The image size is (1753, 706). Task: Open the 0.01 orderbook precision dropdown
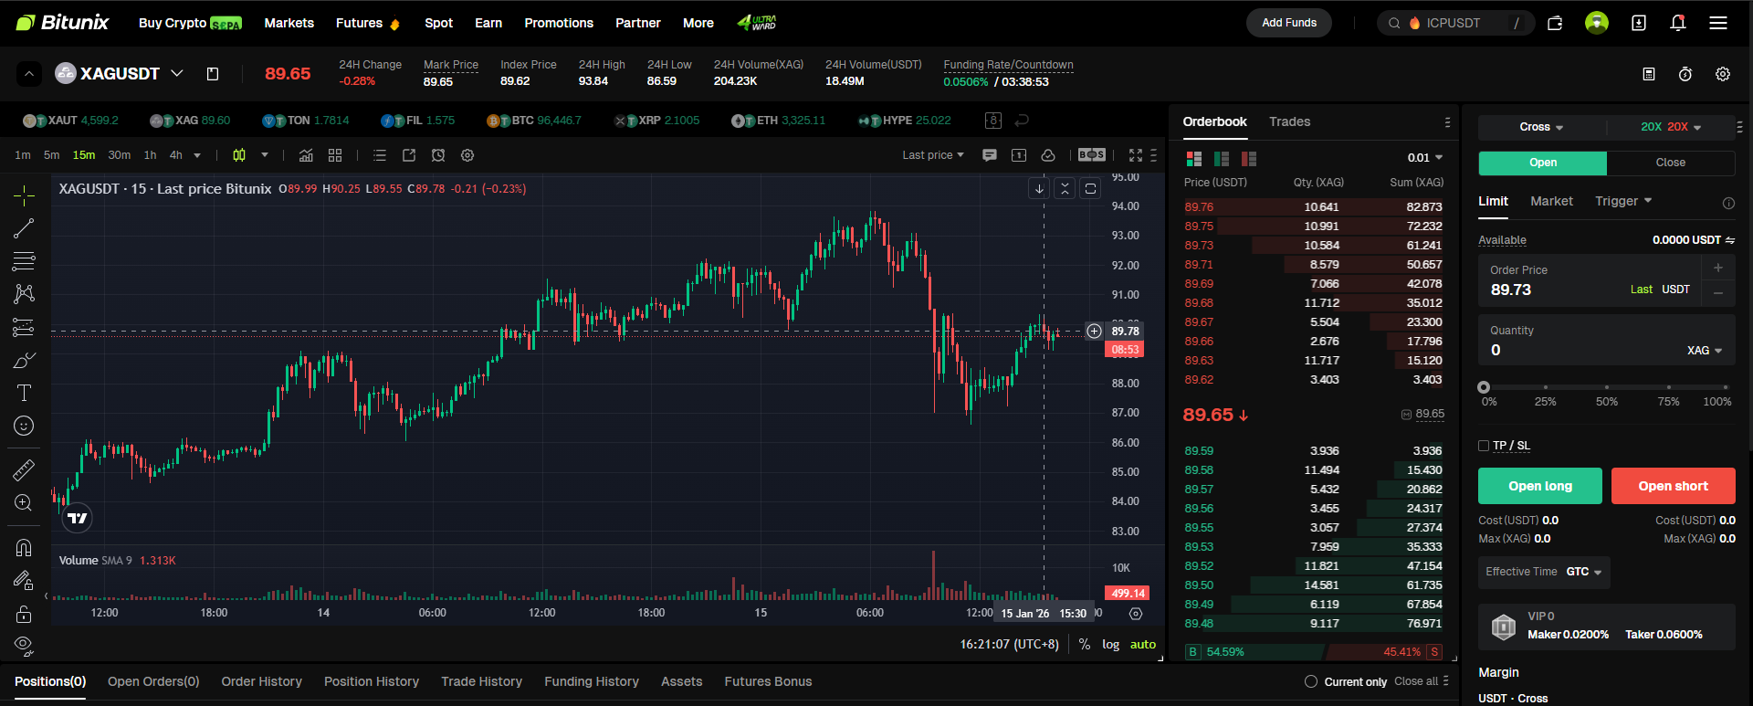[x=1425, y=158]
